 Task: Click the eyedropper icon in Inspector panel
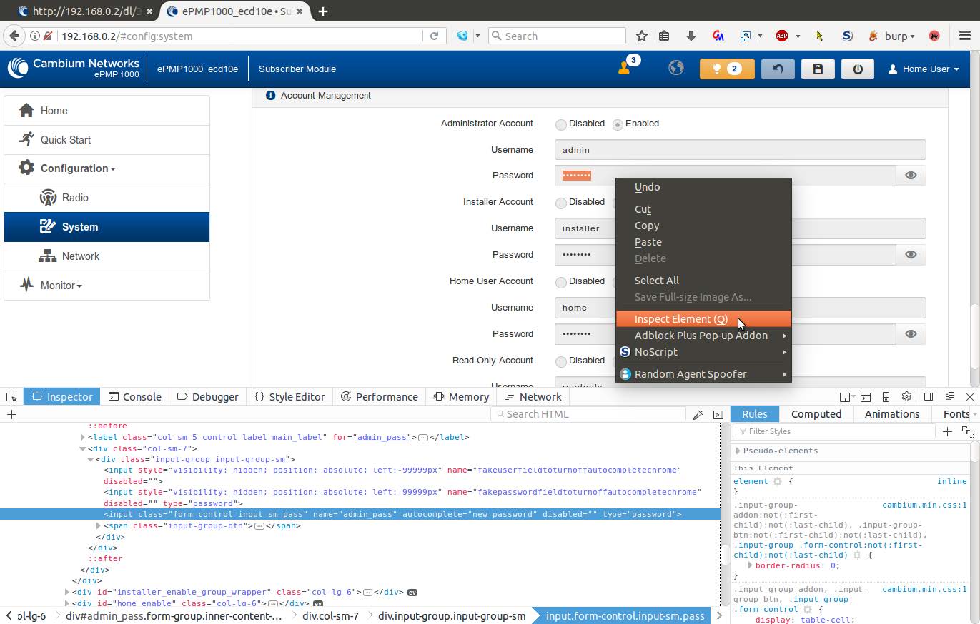pyautogui.click(x=698, y=415)
